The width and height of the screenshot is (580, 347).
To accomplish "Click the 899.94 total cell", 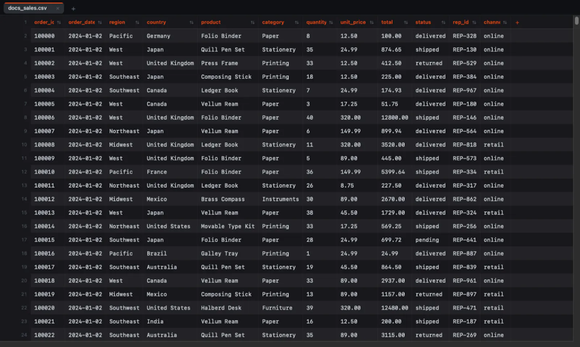I will 395,131.
